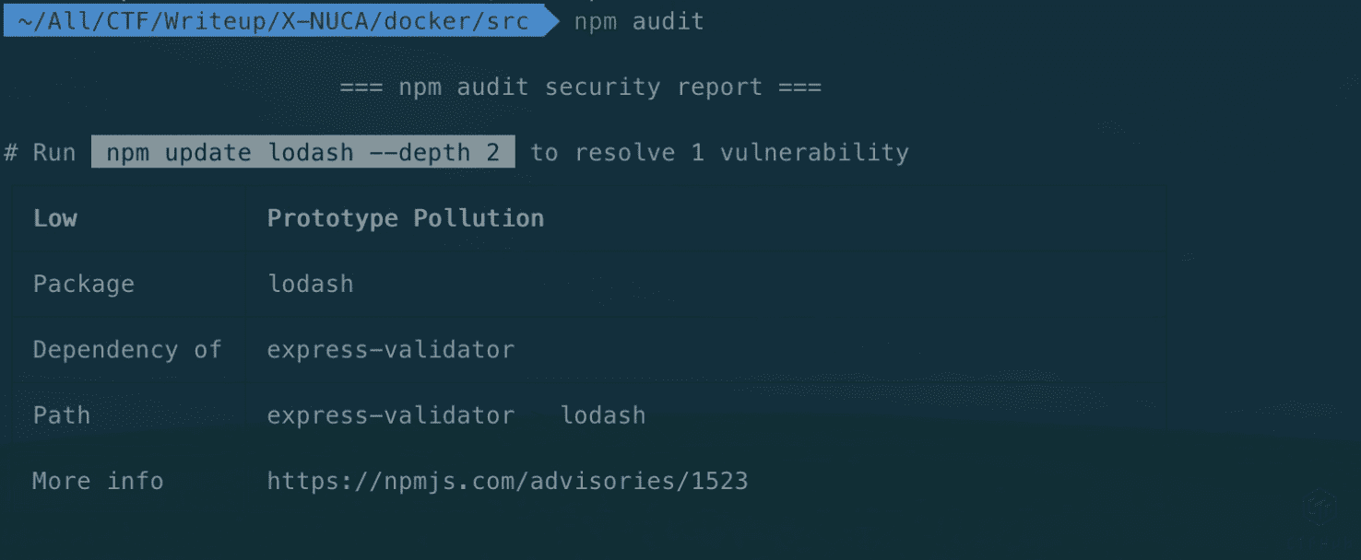
Task: Click the 'More info' row label
Action: coord(98,481)
